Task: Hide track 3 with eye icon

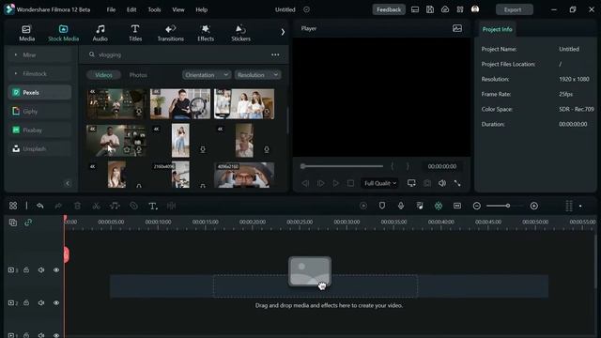Action: 56,269
